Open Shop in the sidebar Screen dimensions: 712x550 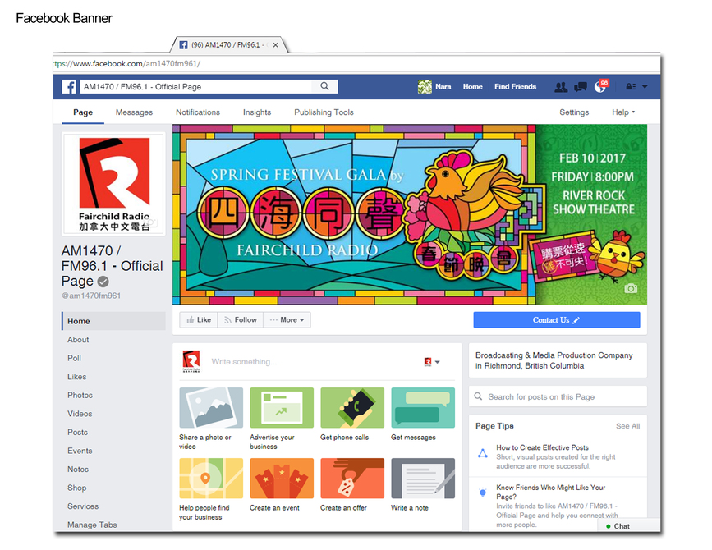[x=76, y=488]
